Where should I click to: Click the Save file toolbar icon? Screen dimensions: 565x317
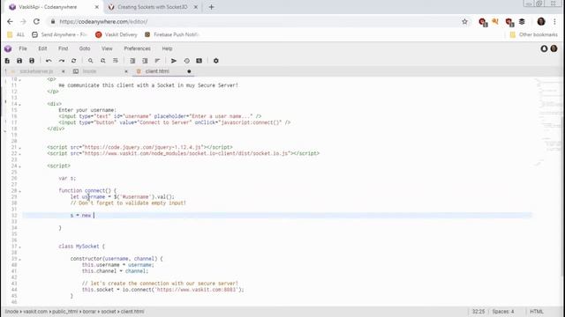19,61
